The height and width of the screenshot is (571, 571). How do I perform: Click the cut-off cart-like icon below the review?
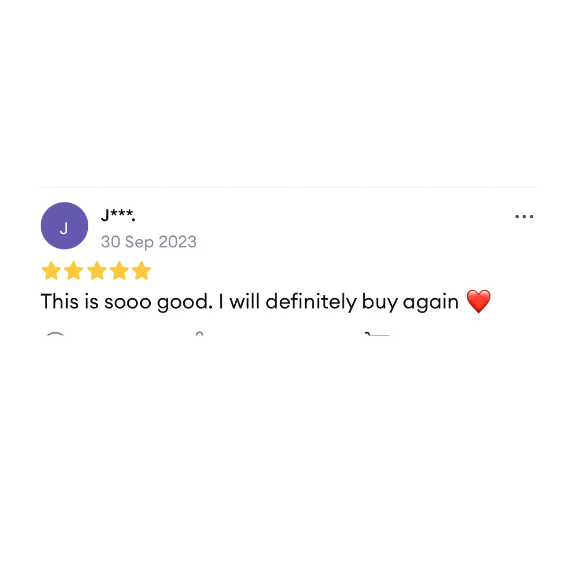click(x=376, y=334)
